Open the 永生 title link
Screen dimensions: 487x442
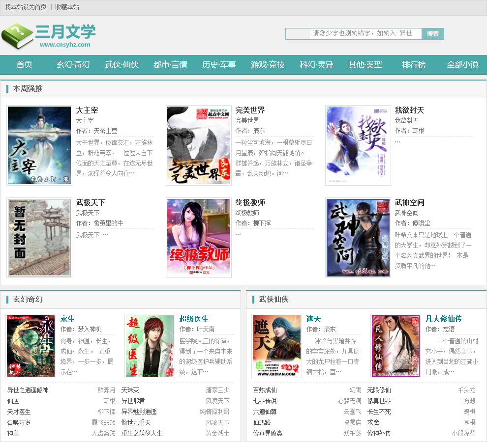click(x=67, y=319)
